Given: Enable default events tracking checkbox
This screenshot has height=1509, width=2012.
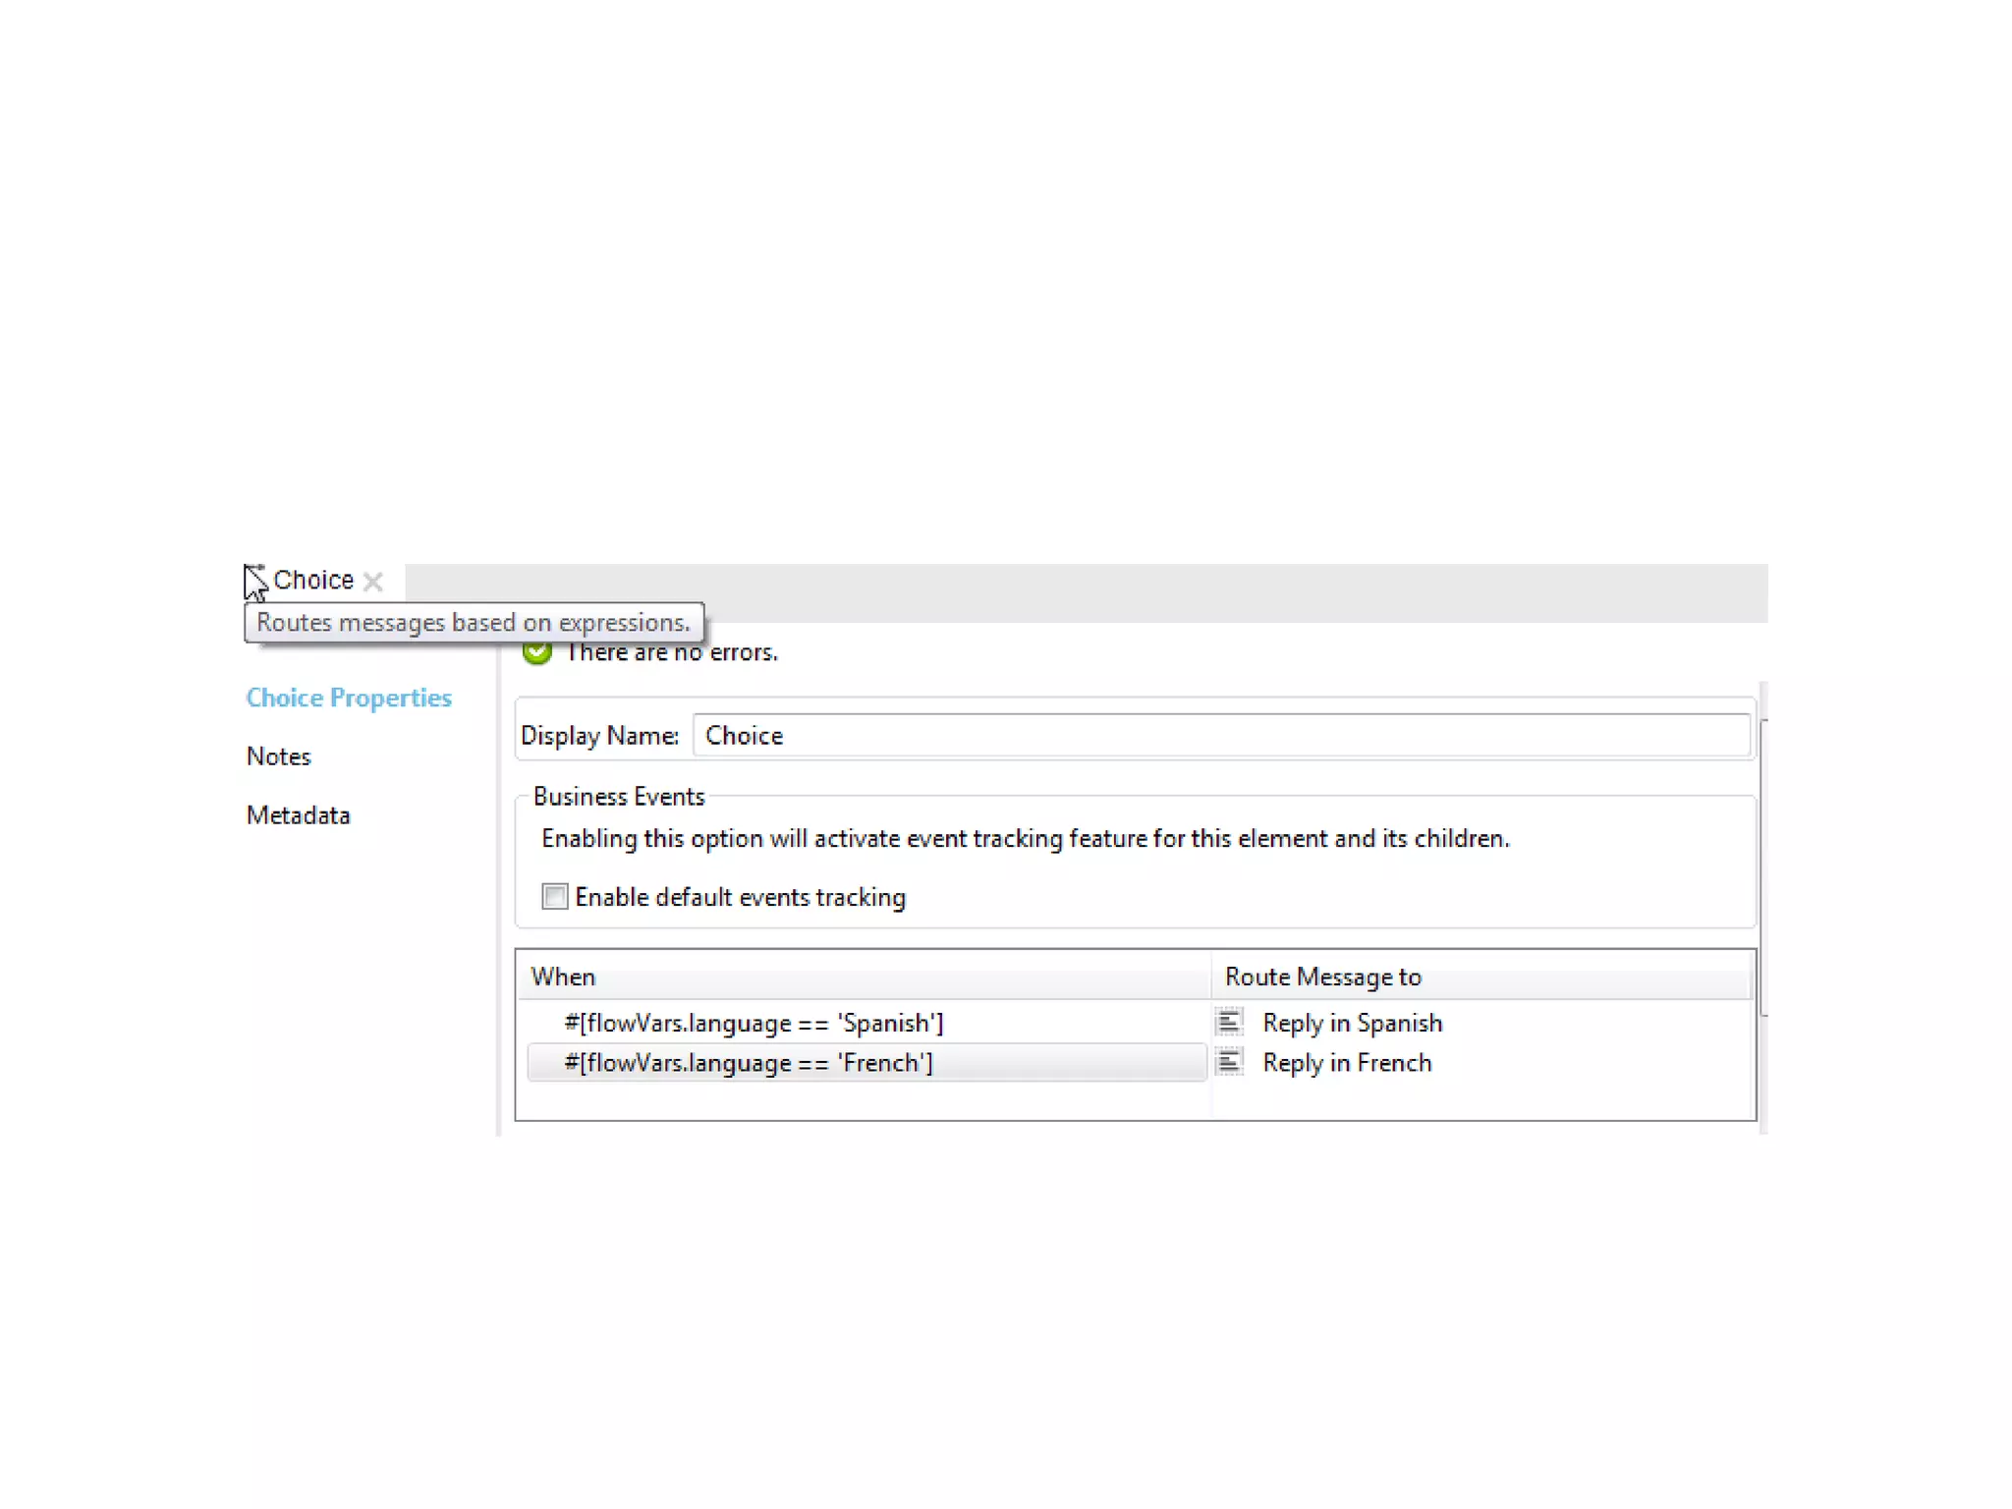Looking at the screenshot, I should coord(555,897).
